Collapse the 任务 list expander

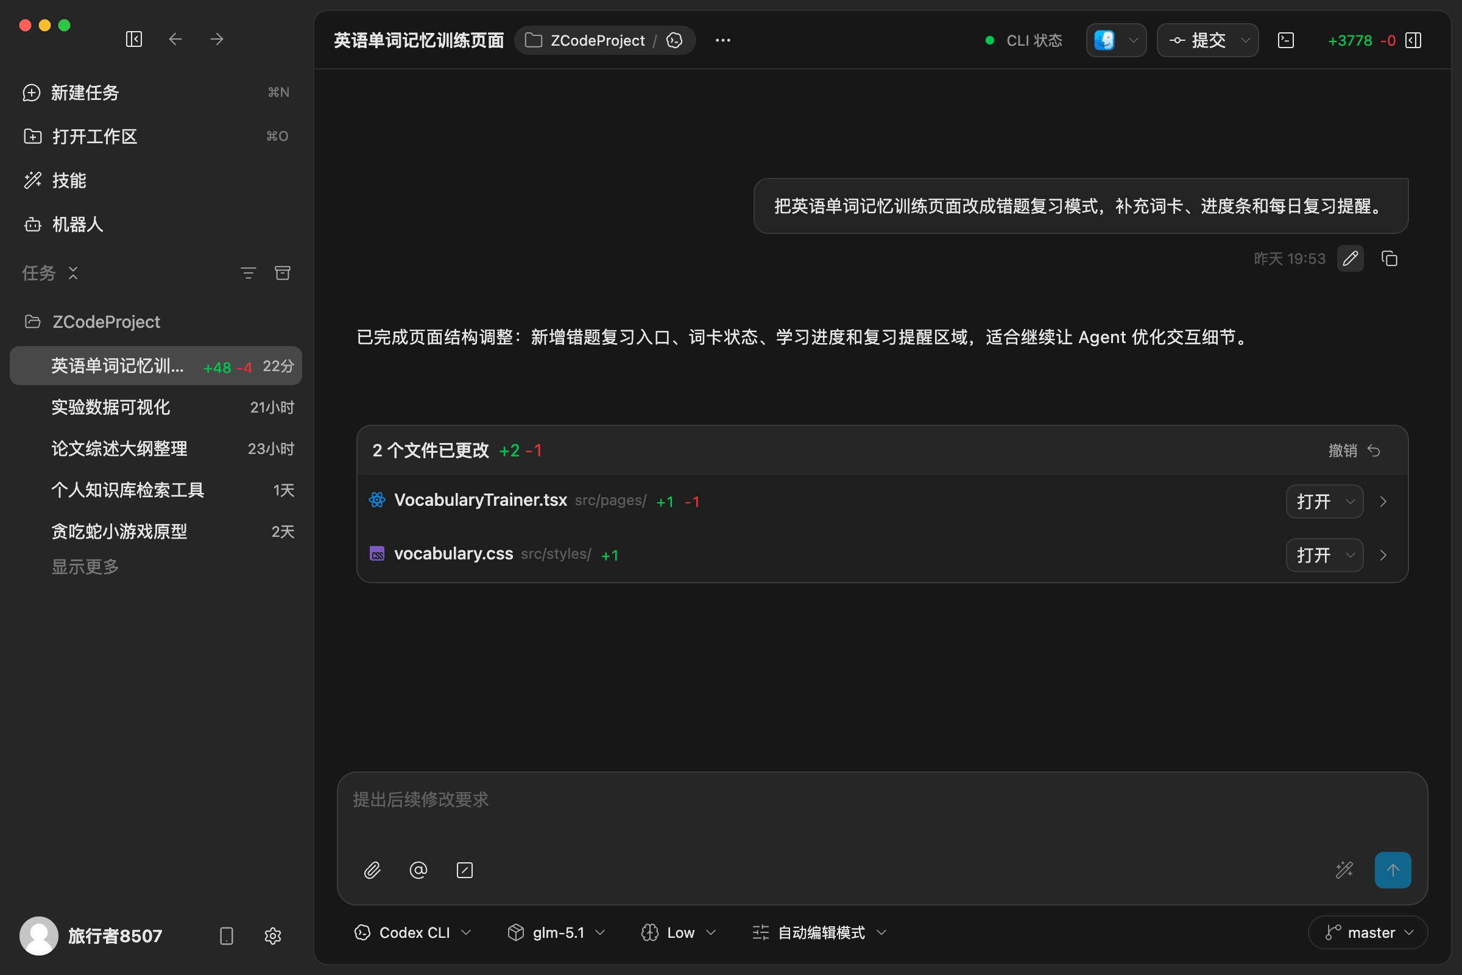pyautogui.click(x=73, y=273)
